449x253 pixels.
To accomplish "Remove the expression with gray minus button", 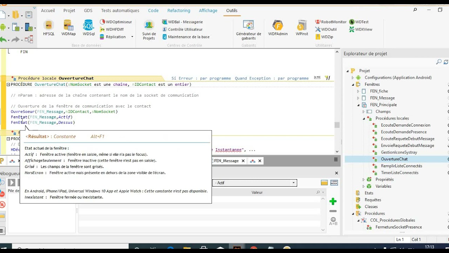I will click(x=333, y=211).
